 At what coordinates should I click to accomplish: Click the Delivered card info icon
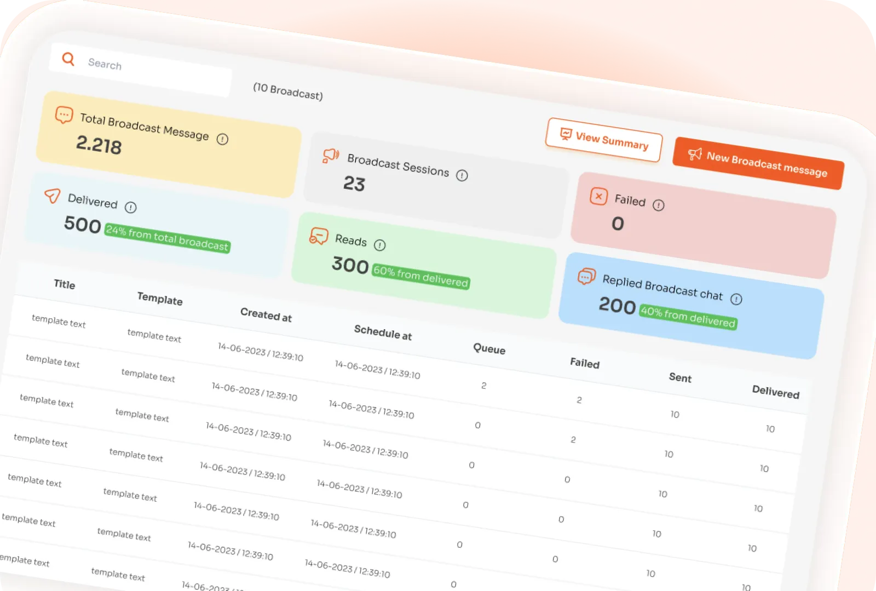(130, 207)
